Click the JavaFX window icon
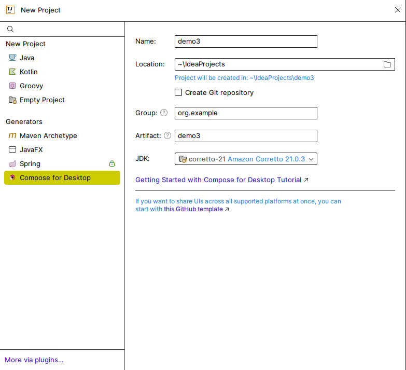Screen dimensions: 406x370 12,149
